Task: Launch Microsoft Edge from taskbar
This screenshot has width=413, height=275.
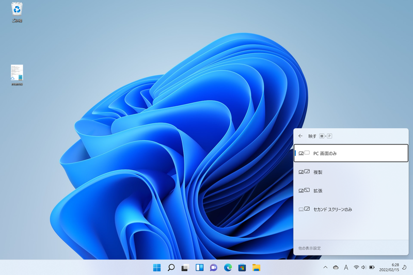Action: tap(228, 268)
